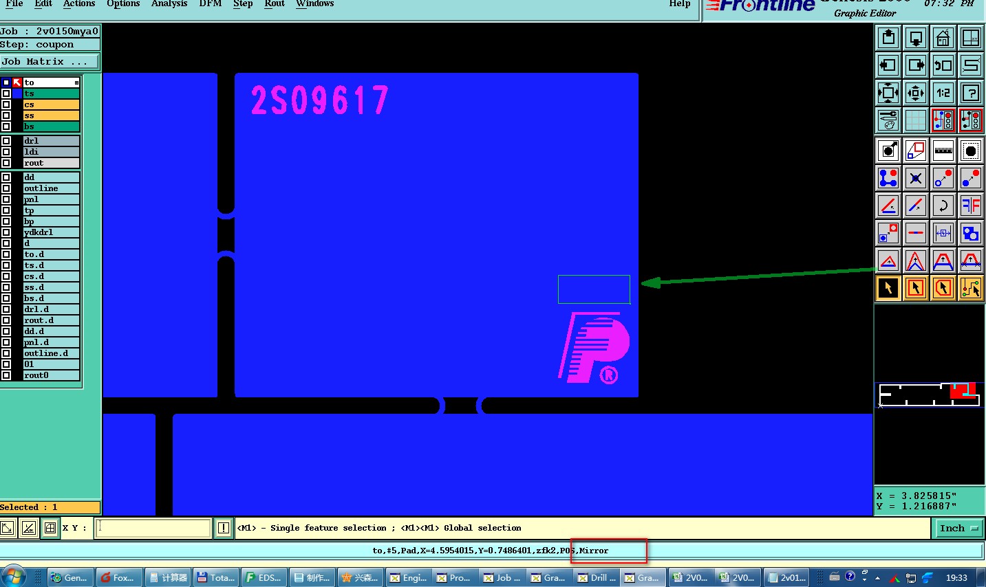Click the pan left arrow icon
The image size is (986, 587).
(888, 65)
